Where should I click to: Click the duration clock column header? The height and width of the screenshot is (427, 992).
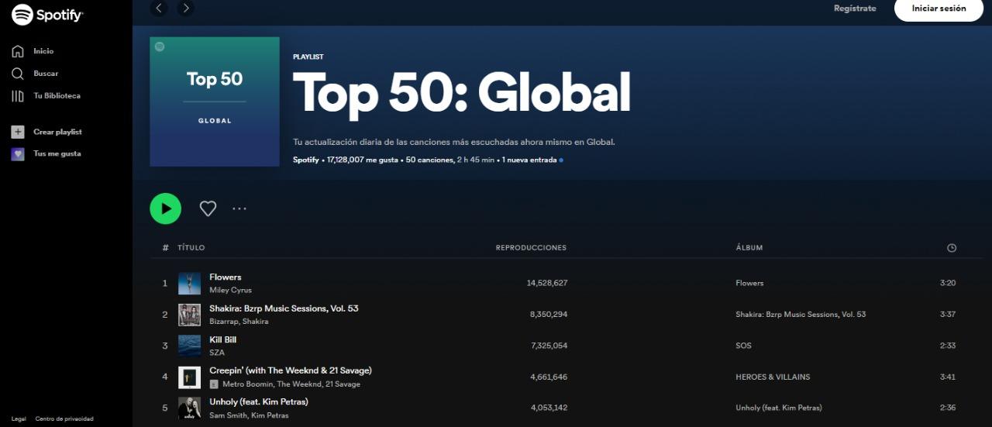pos(952,248)
